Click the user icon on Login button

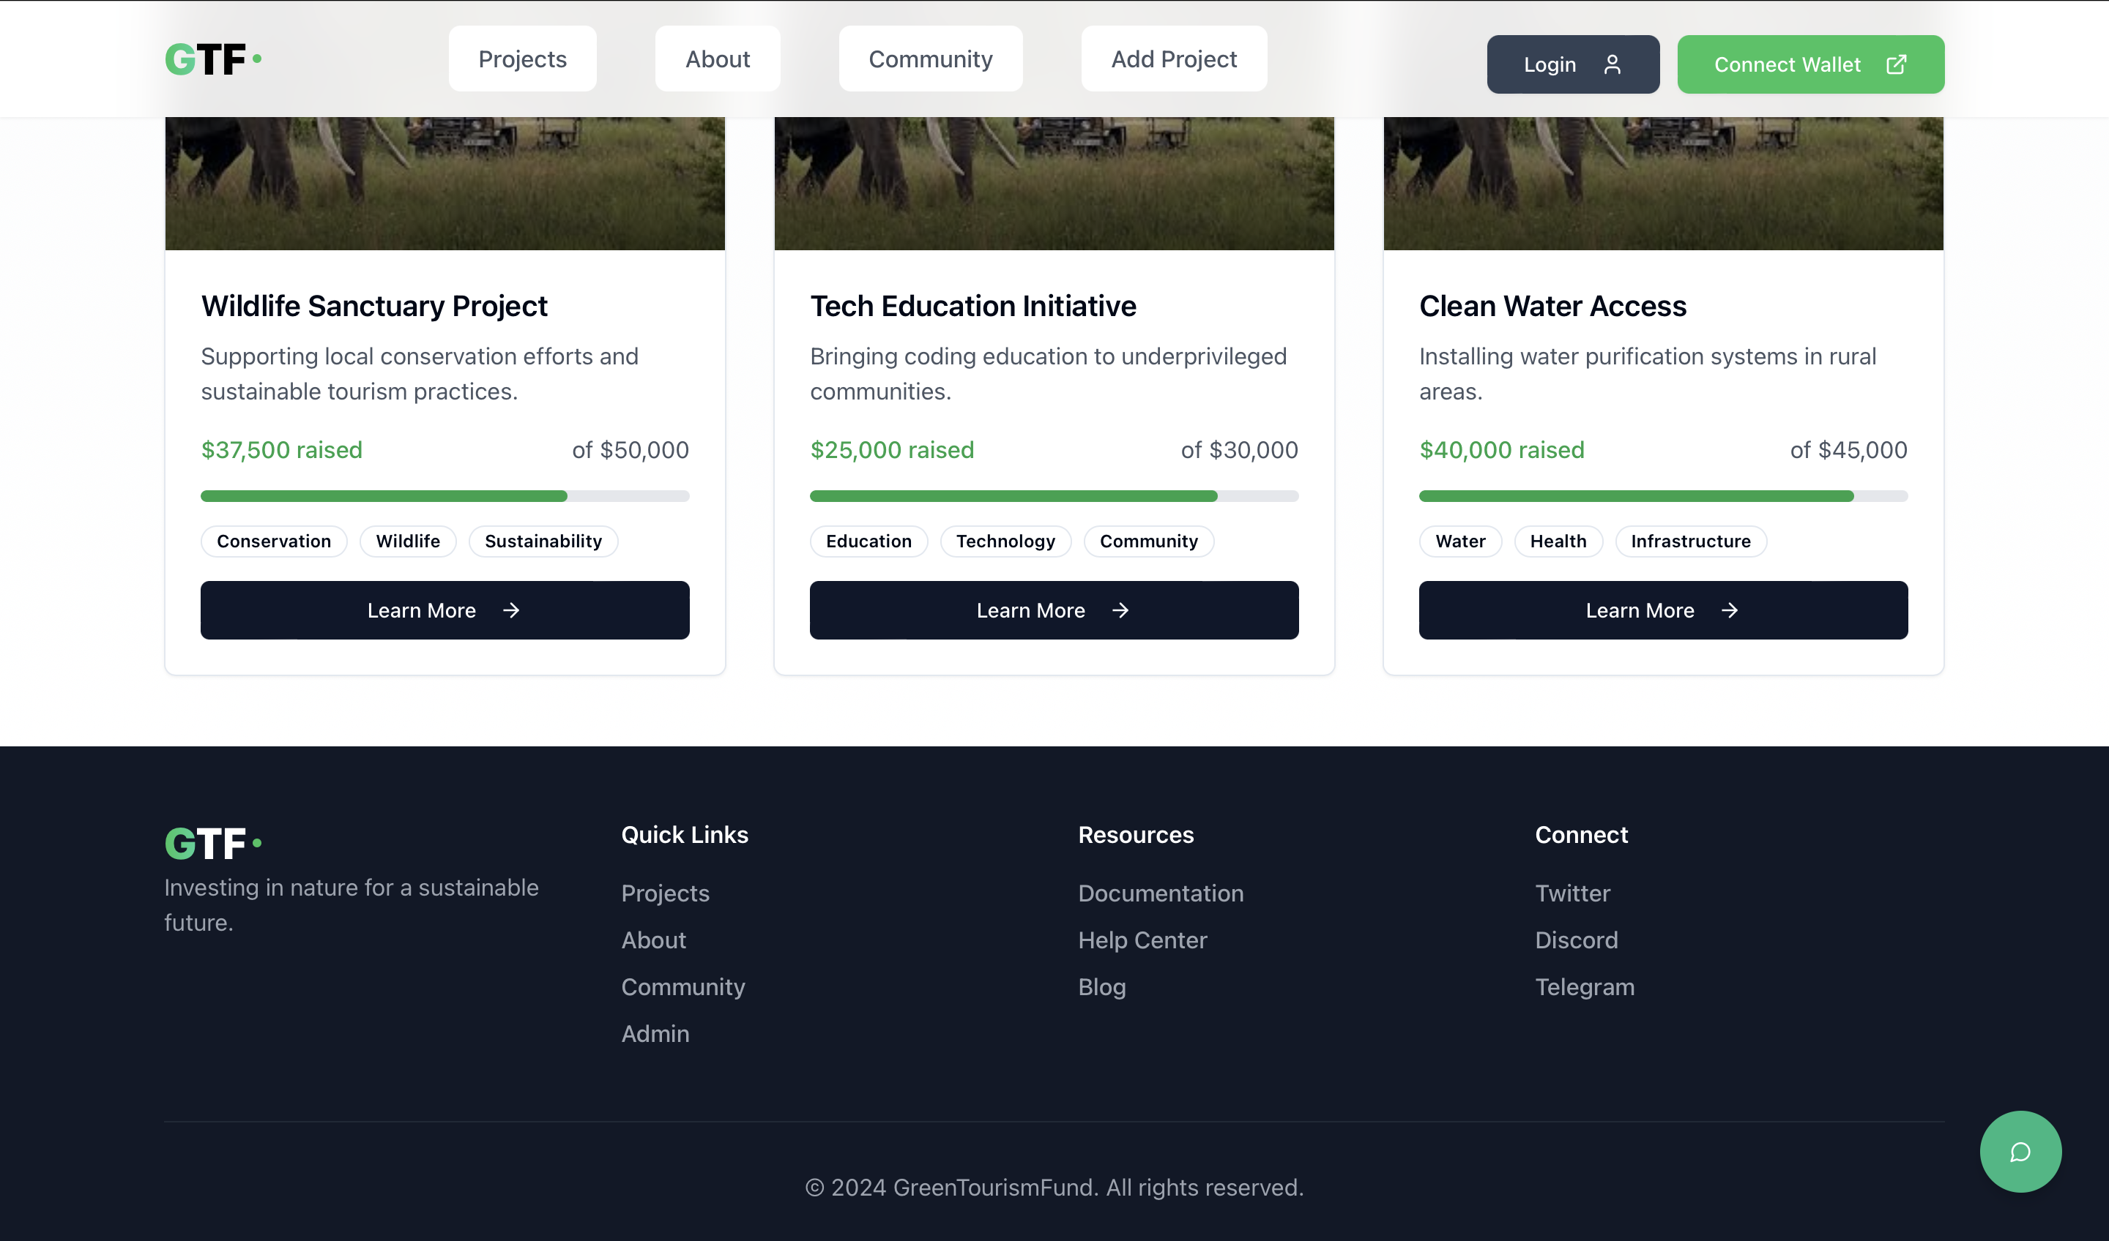point(1612,64)
